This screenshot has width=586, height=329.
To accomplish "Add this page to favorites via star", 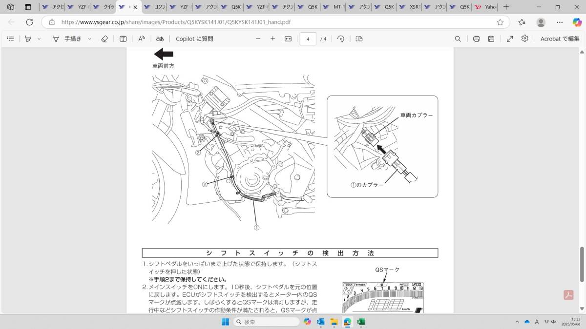I will (501, 22).
